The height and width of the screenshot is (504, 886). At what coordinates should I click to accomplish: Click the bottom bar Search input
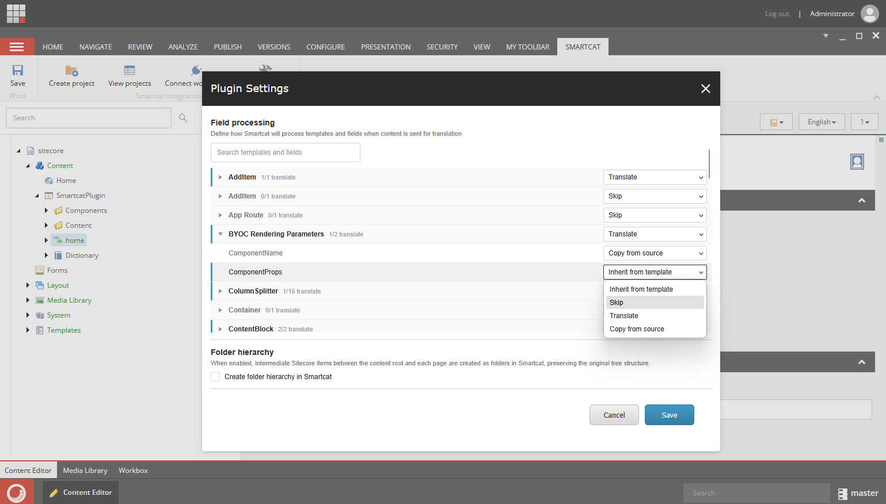pyautogui.click(x=756, y=493)
